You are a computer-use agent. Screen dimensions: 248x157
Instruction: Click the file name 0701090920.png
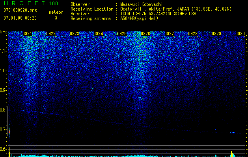(20, 11)
